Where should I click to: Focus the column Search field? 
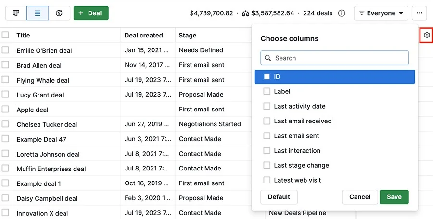coord(334,58)
